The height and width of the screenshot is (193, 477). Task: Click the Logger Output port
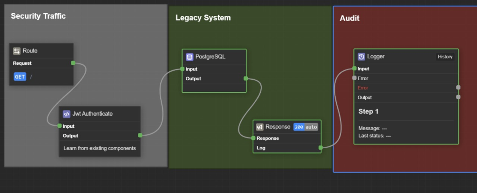[x=458, y=97]
